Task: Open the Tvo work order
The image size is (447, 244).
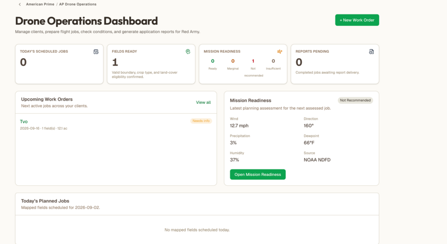Action: pyautogui.click(x=24, y=121)
